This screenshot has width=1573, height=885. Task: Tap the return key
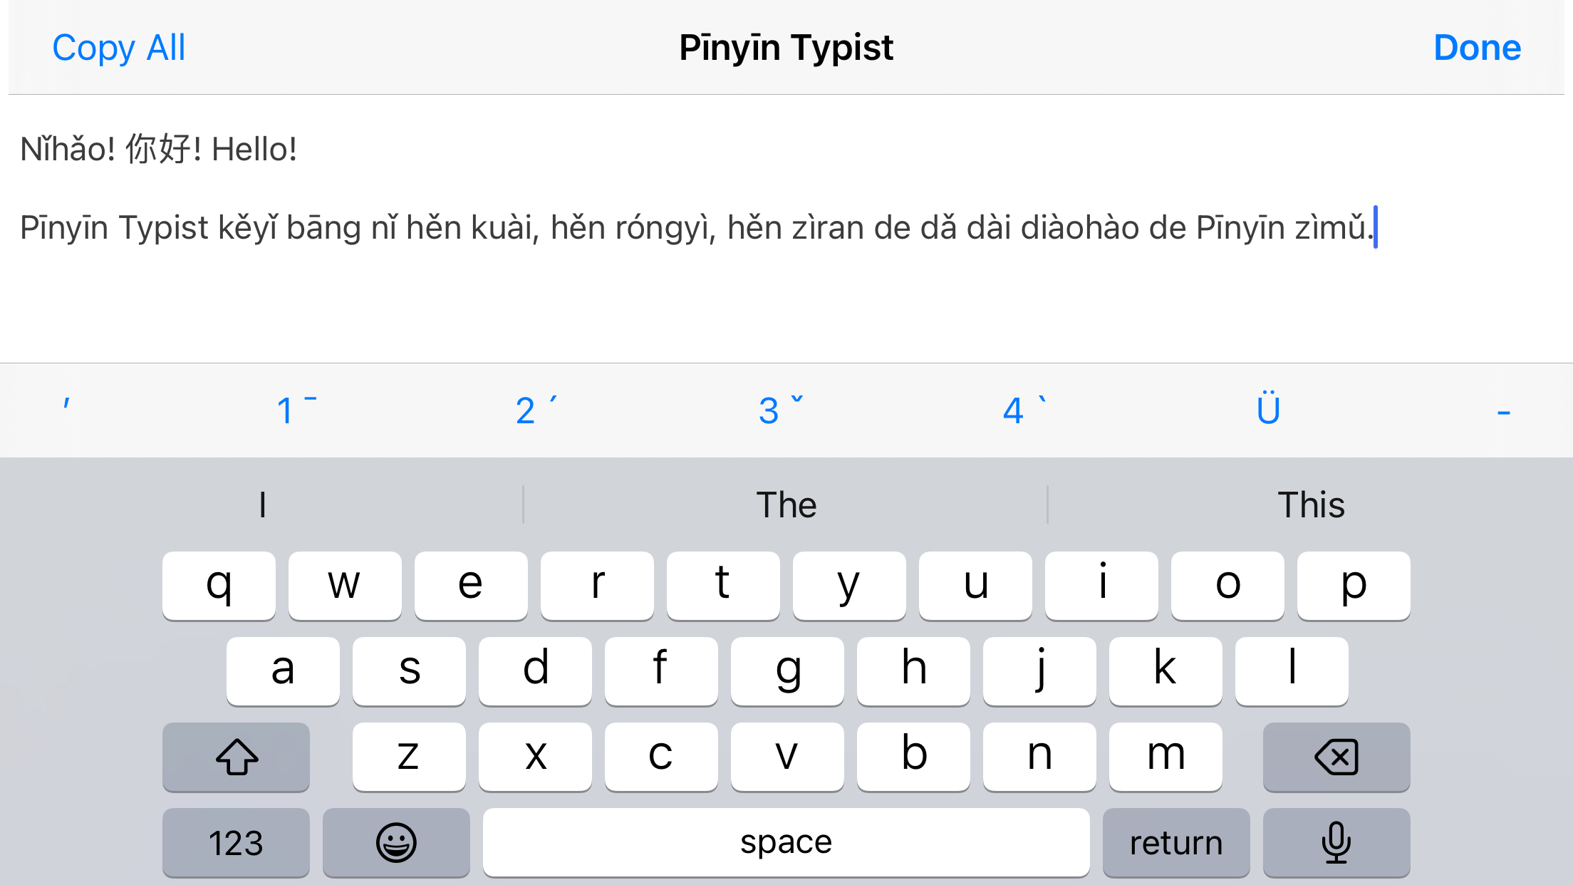[x=1176, y=842]
